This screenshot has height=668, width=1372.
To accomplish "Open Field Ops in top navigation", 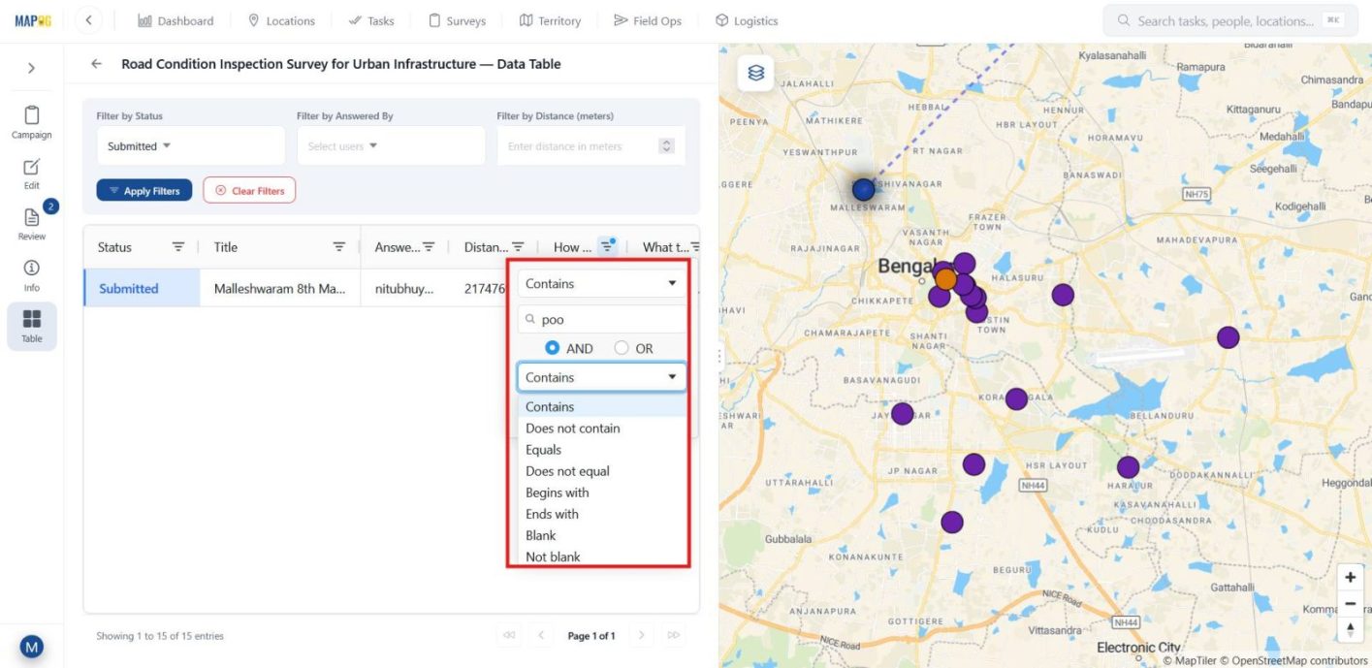I will coord(648,20).
